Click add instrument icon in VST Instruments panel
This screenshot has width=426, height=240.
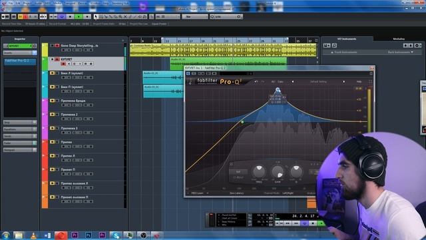[327, 45]
